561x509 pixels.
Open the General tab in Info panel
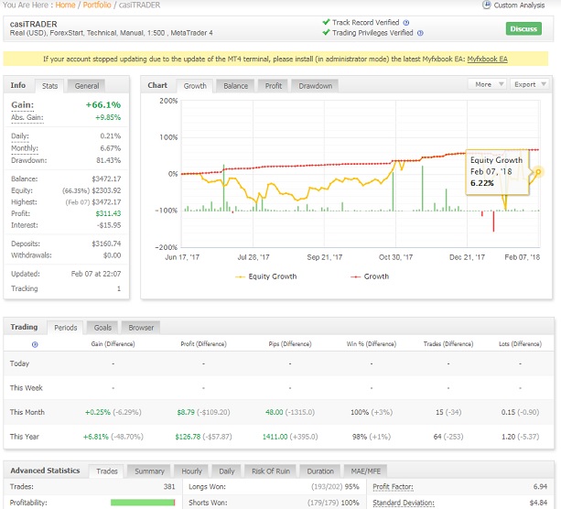(87, 86)
